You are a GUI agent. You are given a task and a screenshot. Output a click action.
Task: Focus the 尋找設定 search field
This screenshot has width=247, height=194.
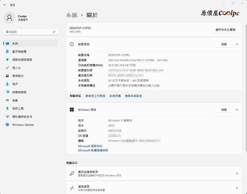(31, 32)
